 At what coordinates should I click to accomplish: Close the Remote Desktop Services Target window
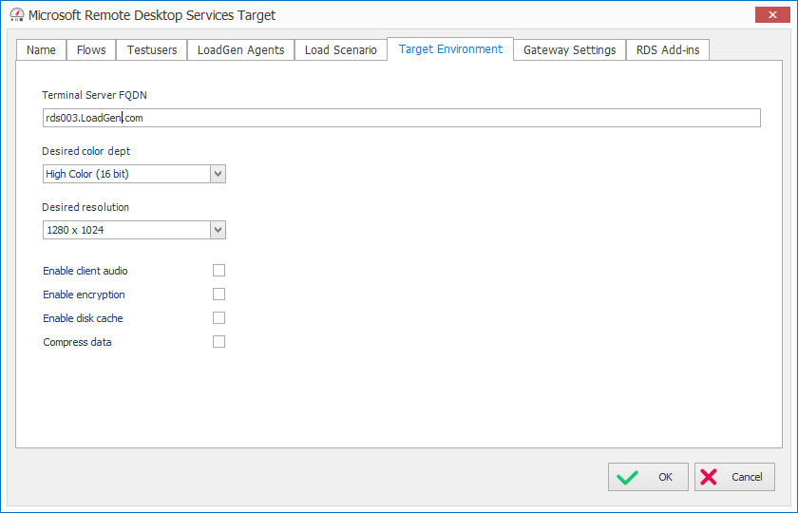(772, 15)
